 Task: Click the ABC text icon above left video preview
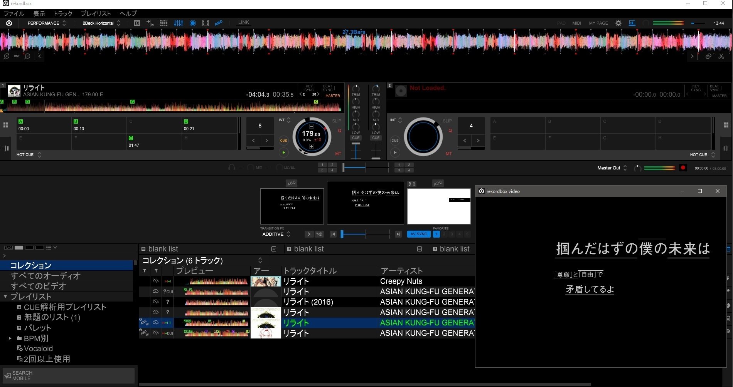click(x=292, y=183)
